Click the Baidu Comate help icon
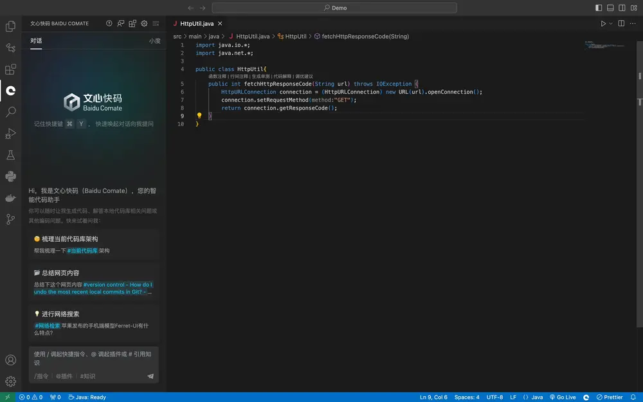The image size is (643, 402). pos(109,24)
